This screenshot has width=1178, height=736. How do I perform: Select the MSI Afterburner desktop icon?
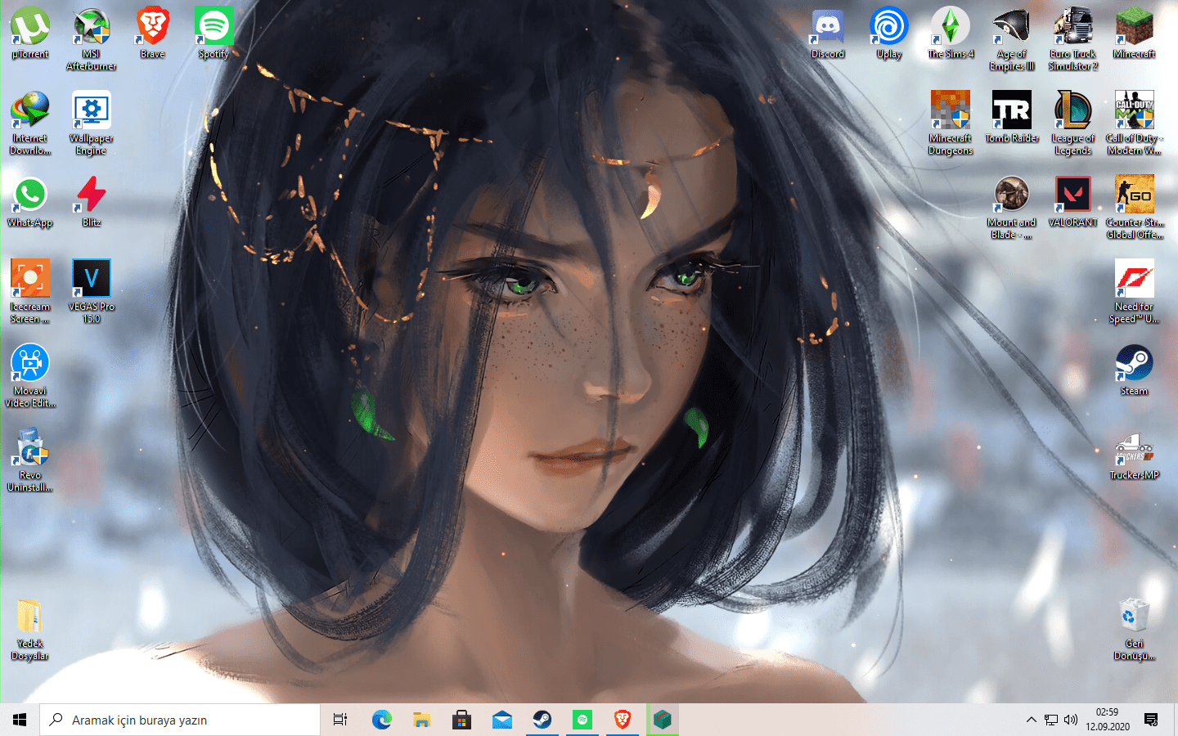point(92,38)
